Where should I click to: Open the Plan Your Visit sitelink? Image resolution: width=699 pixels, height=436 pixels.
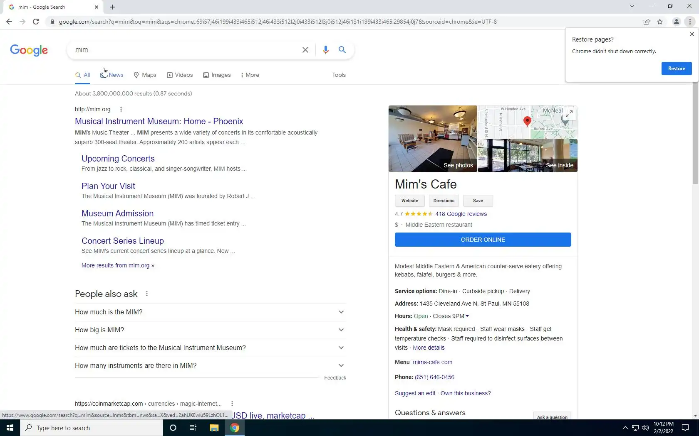[x=108, y=186]
